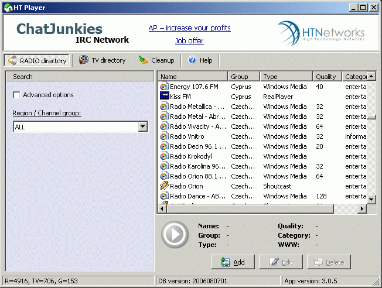Screen dimensions: 382x288
Task: Click the RealPlayer icon next to Kiss FM
Action: (x=164, y=95)
